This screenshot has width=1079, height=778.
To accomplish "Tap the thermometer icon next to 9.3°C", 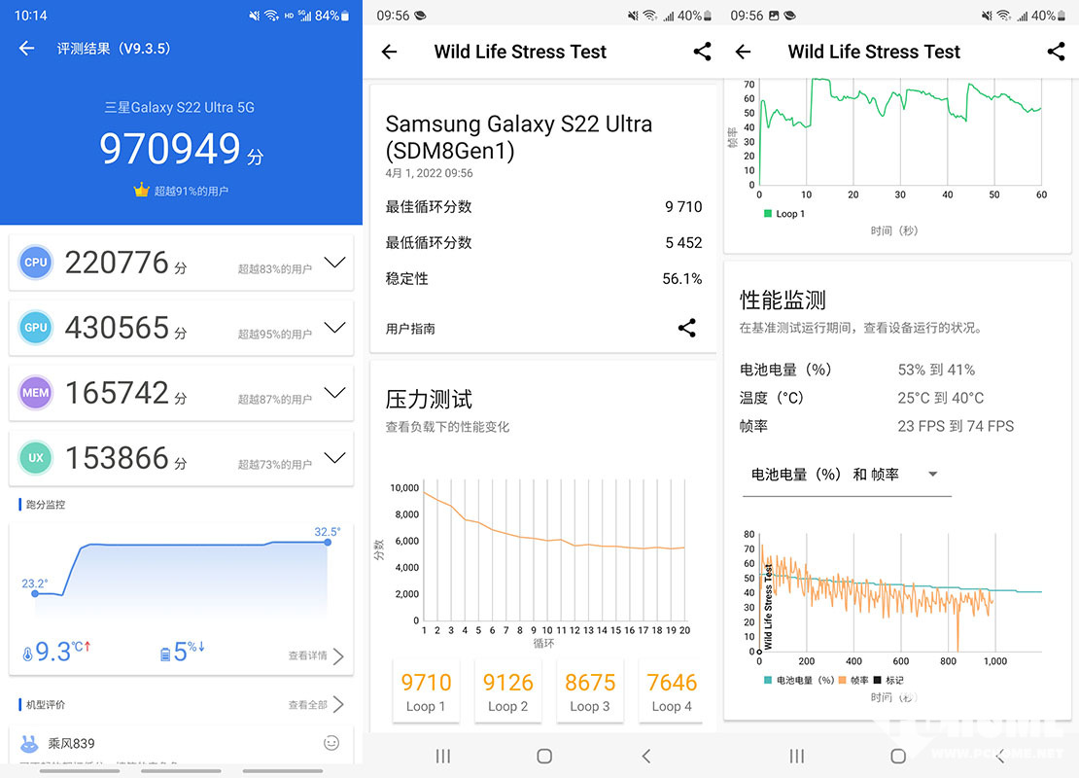I will coord(27,654).
